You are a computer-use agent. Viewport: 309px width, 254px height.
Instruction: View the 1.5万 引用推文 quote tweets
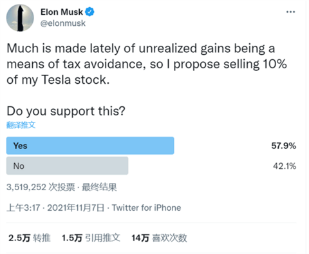point(91,238)
